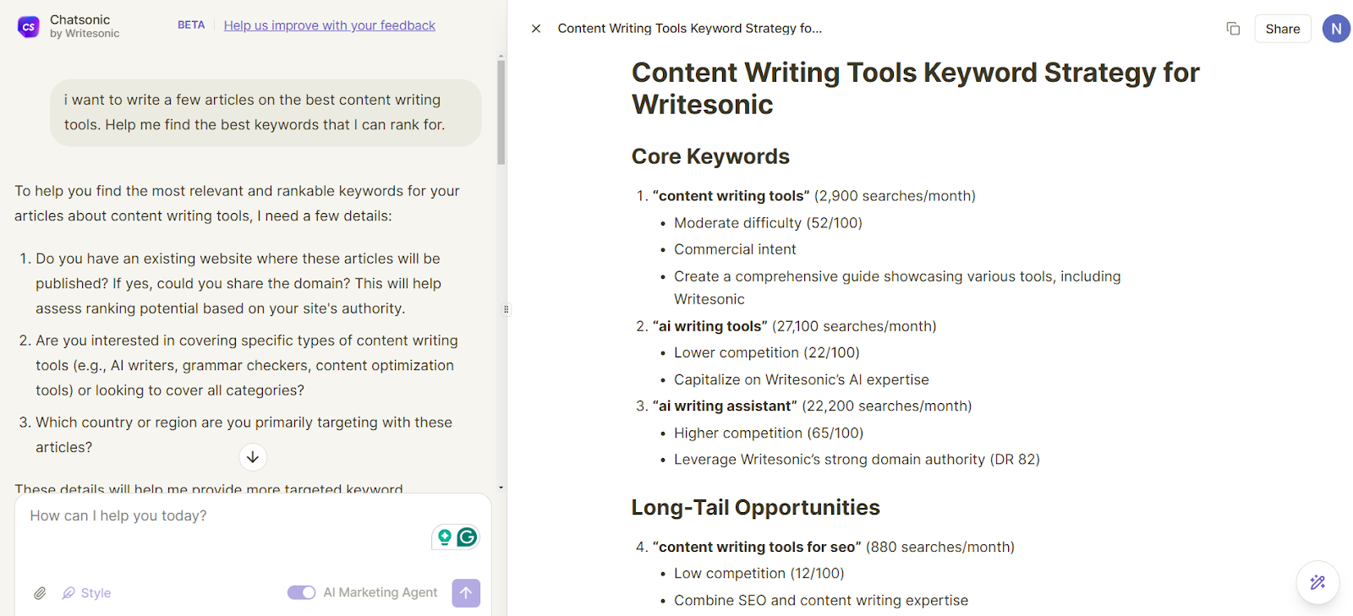Click the Chatsonic logo icon

click(x=29, y=27)
